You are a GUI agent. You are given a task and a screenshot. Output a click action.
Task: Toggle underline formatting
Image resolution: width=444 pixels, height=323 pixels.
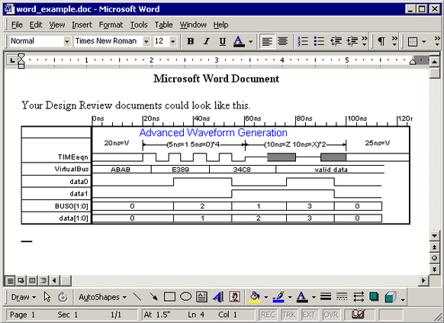click(223, 41)
